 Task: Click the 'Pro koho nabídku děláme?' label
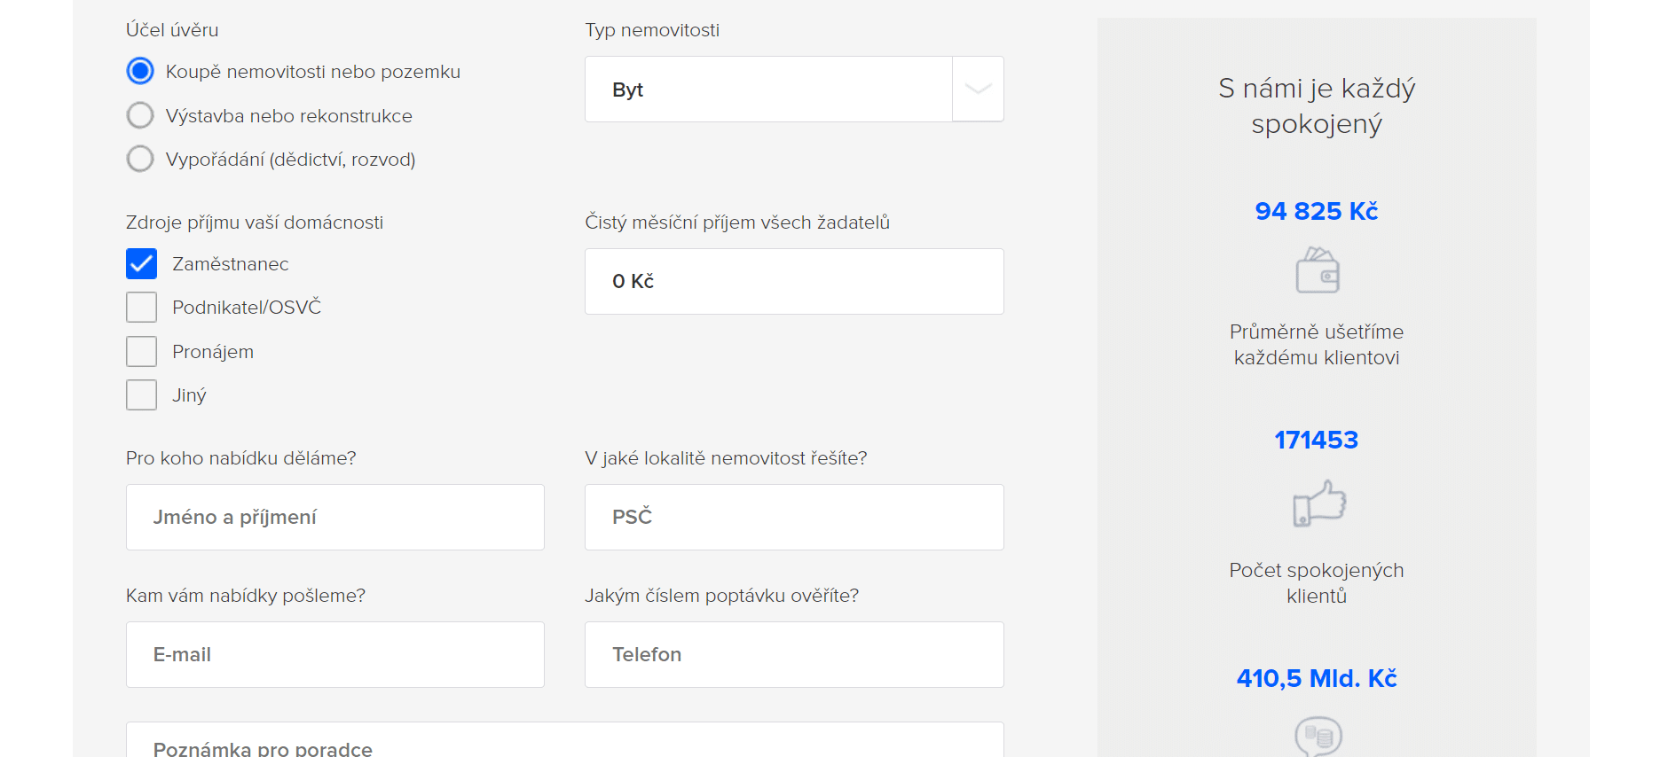(x=241, y=458)
